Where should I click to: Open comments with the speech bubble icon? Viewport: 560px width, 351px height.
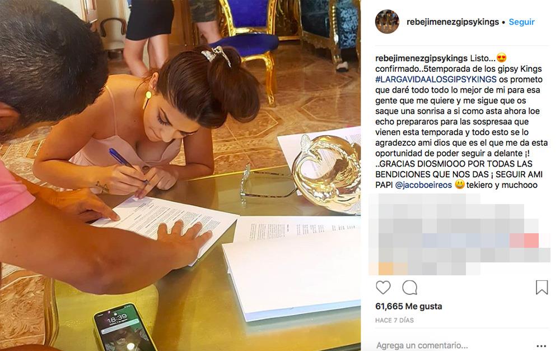coord(410,288)
